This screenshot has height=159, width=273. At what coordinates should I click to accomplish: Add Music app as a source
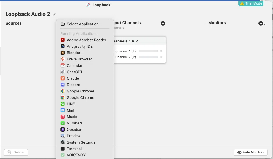(x=85, y=117)
